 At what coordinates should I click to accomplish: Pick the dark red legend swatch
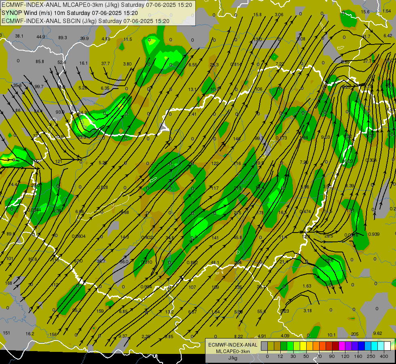click(335, 346)
